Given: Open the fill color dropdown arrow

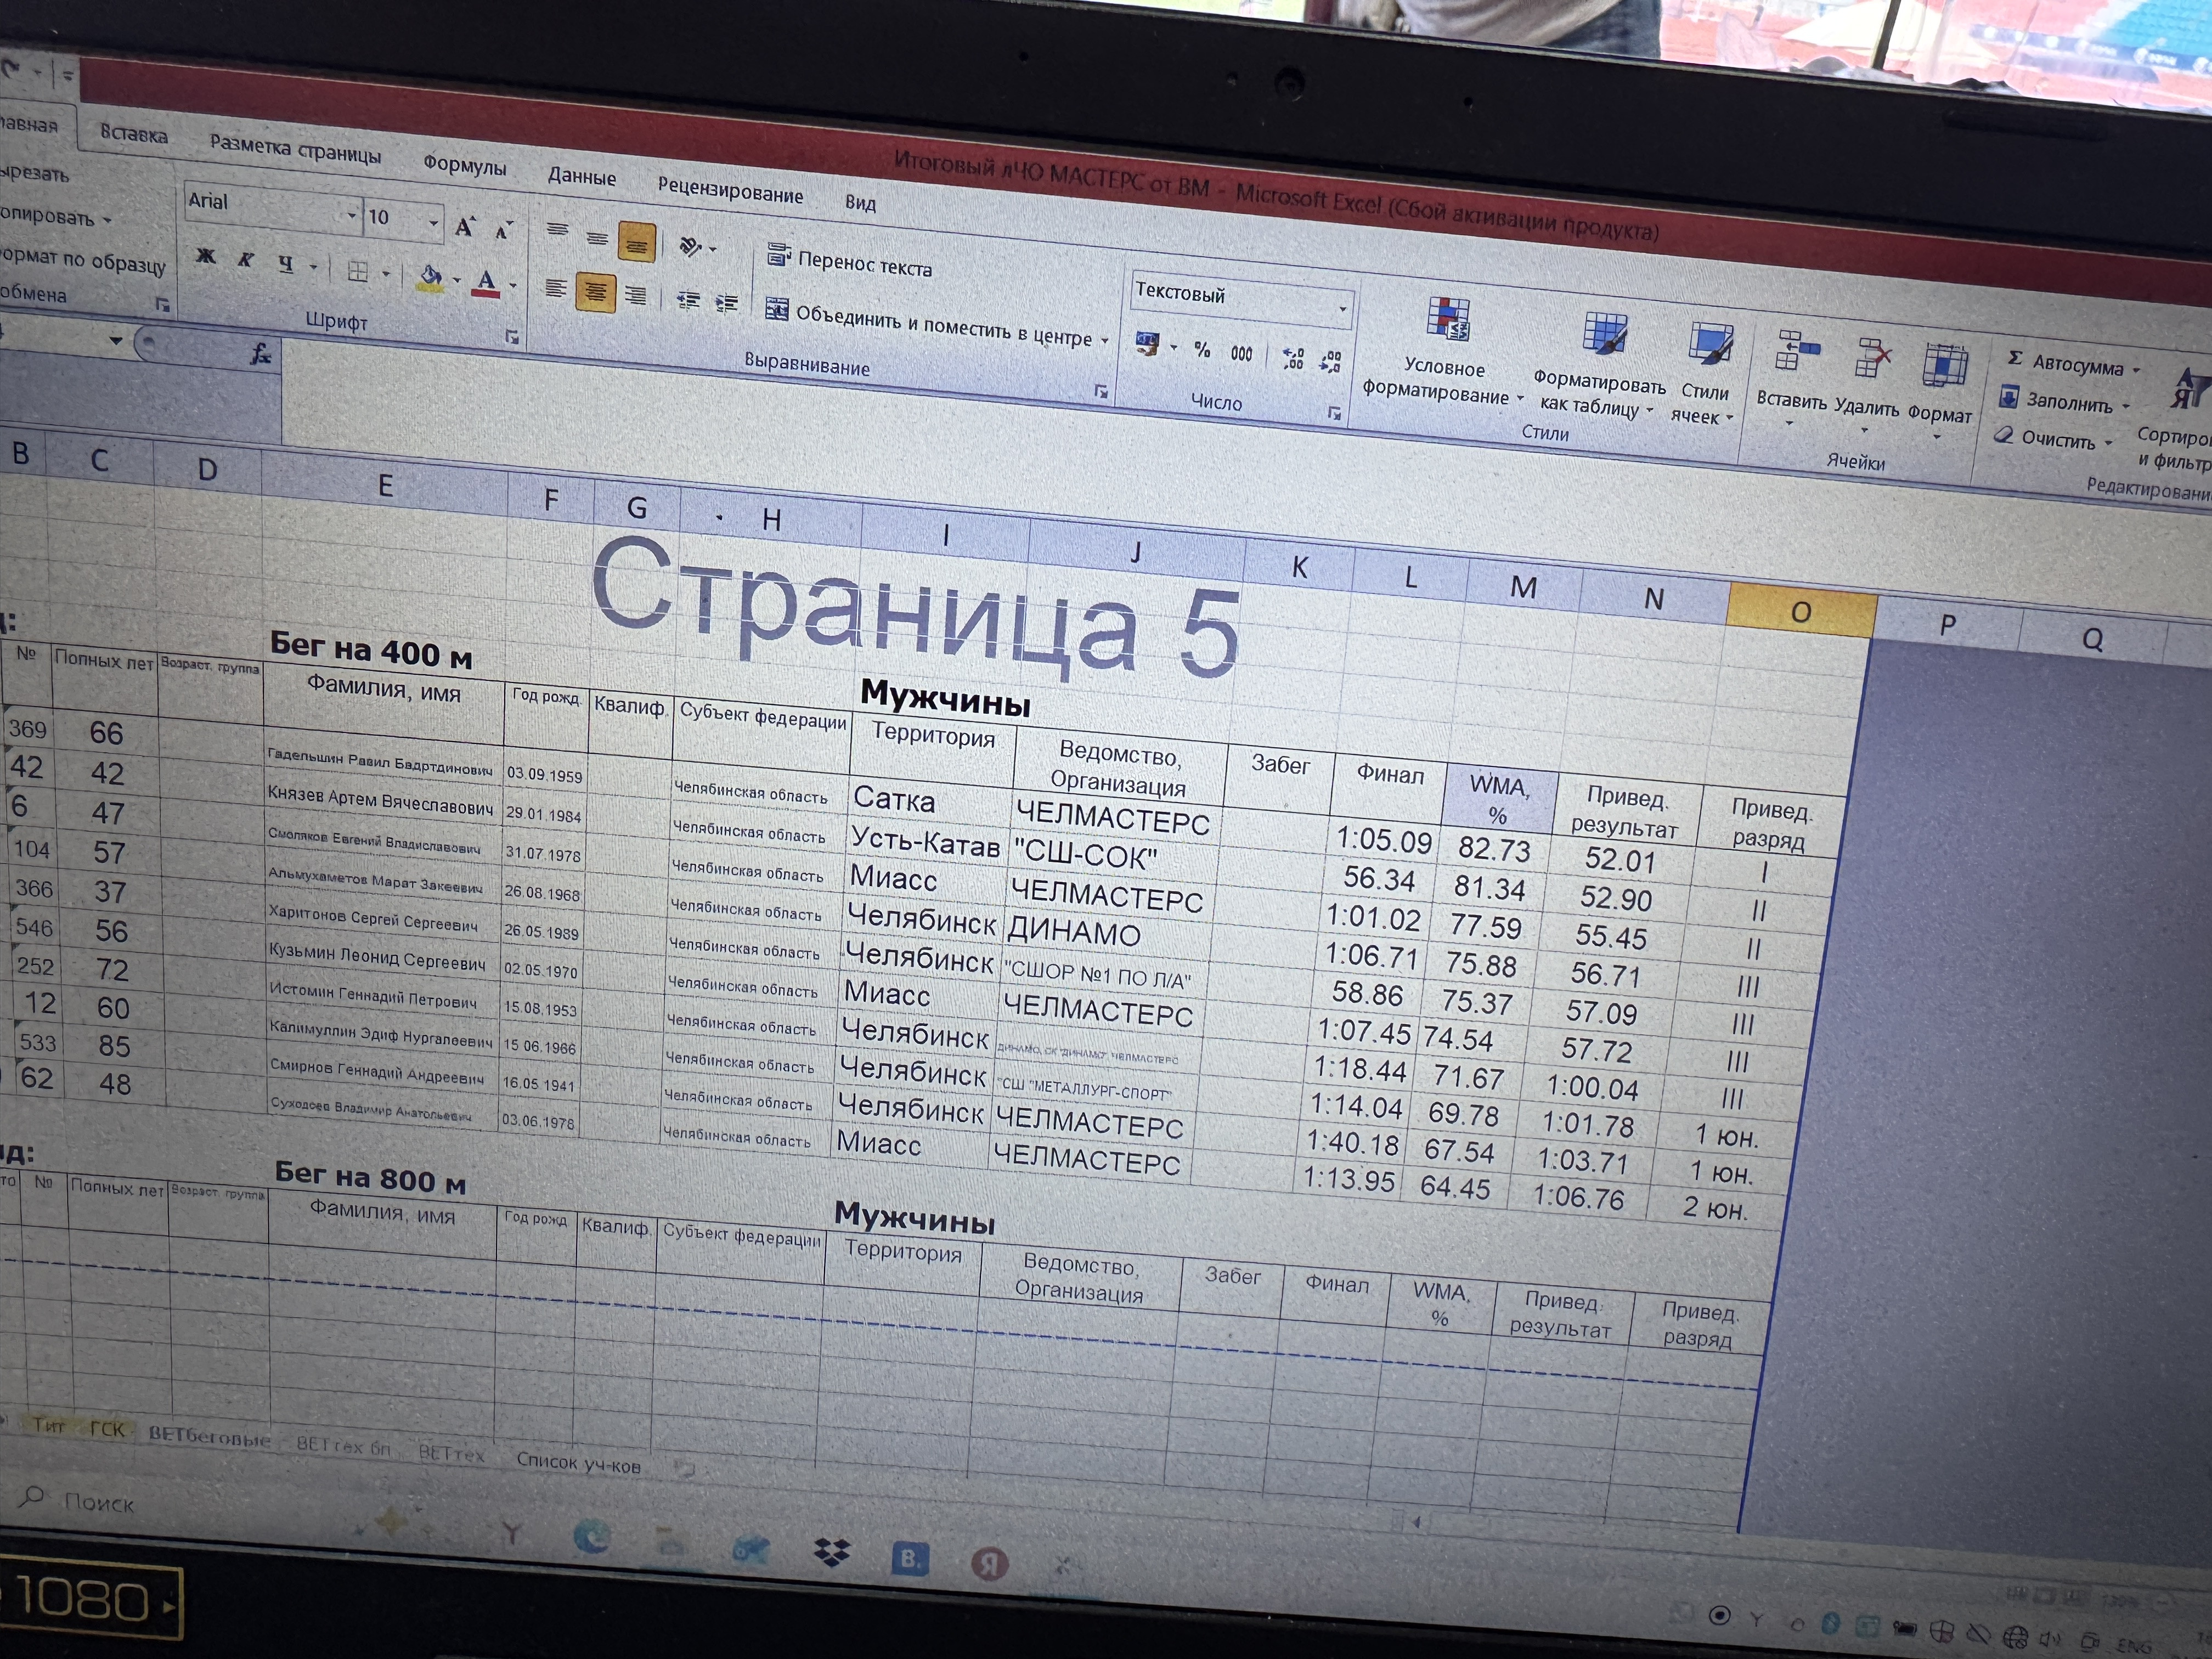Looking at the screenshot, I should 457,281.
